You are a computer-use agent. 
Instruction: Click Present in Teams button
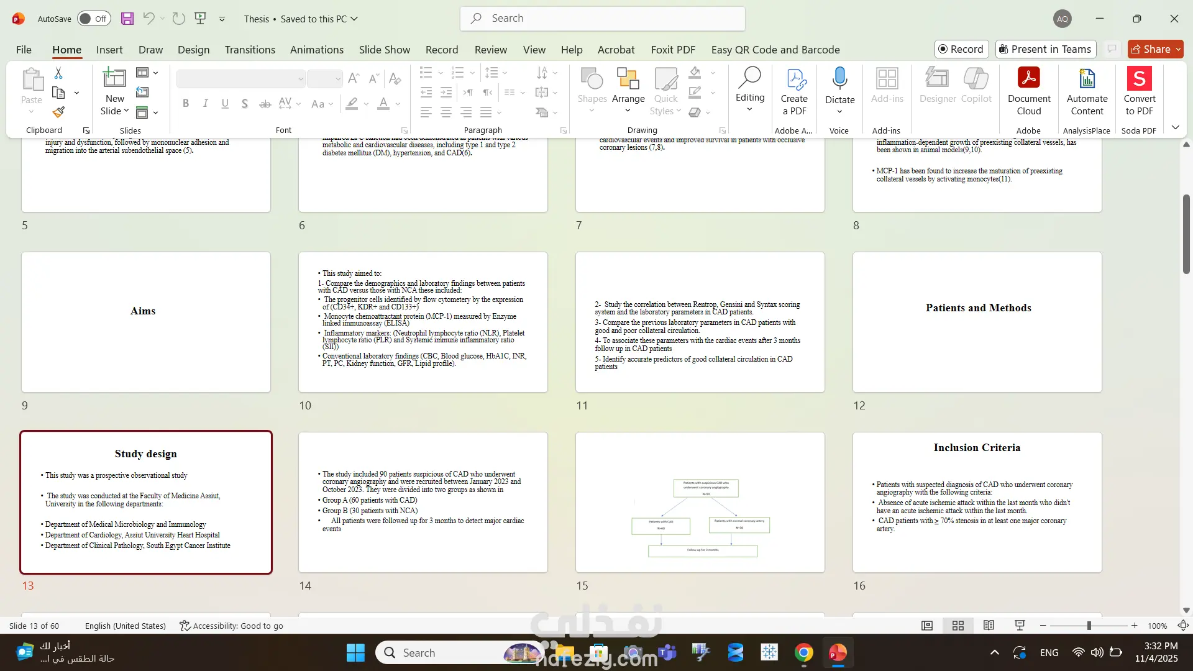click(x=1045, y=49)
